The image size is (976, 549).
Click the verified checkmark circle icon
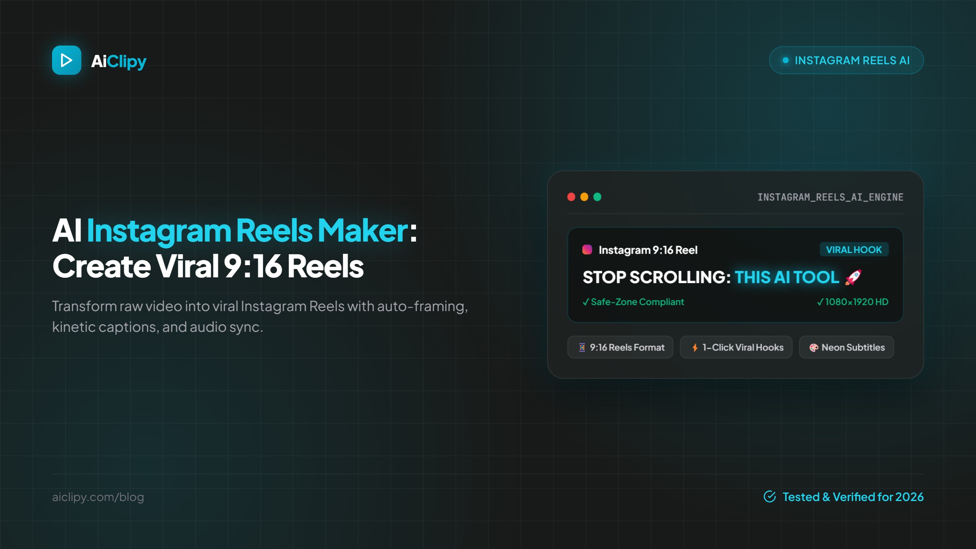(770, 497)
